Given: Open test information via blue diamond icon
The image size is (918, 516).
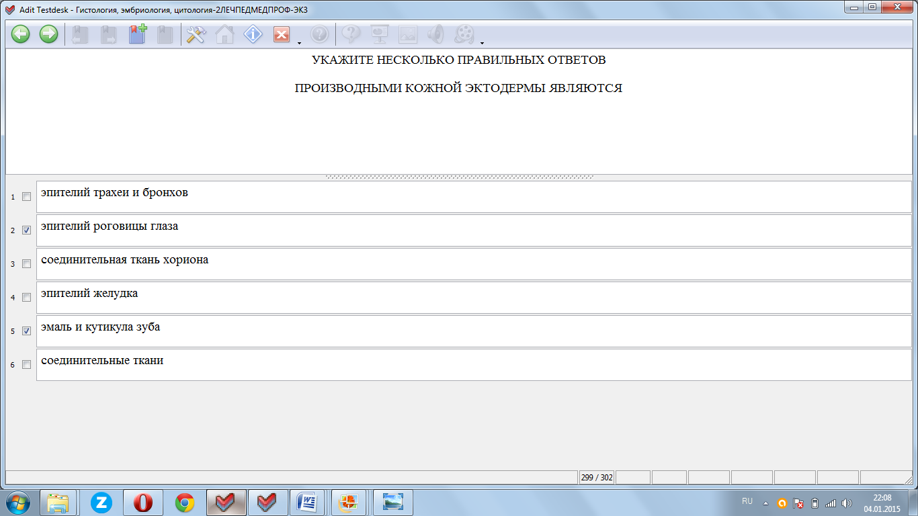Looking at the screenshot, I should pos(253,34).
